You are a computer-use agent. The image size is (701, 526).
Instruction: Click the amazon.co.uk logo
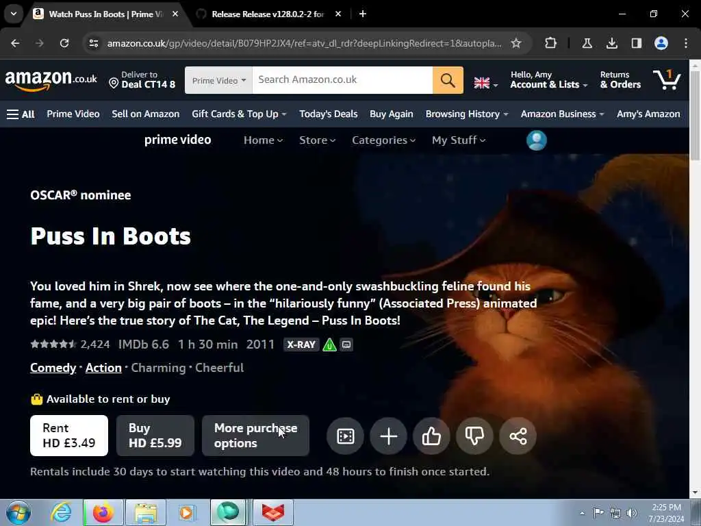point(51,80)
